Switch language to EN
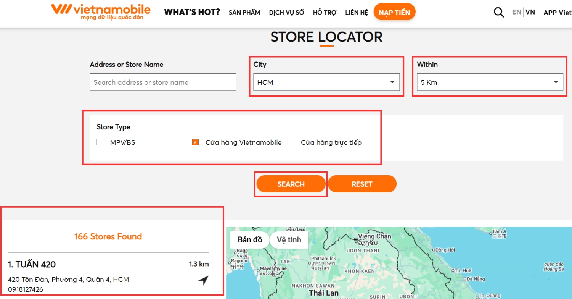572x299 pixels. pyautogui.click(x=516, y=12)
